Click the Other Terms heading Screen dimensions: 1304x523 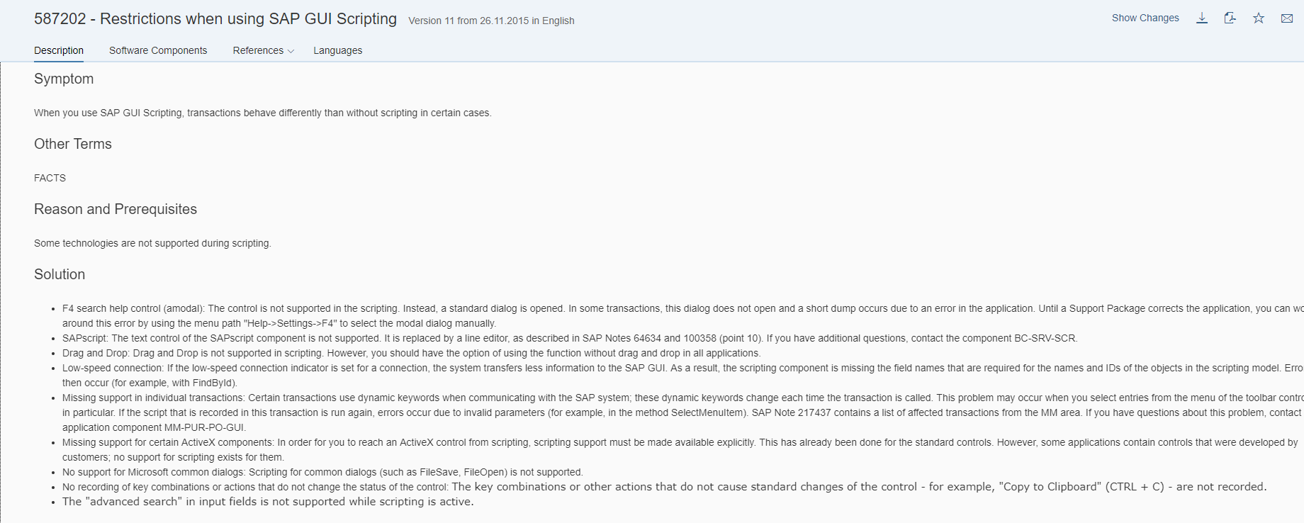[73, 144]
